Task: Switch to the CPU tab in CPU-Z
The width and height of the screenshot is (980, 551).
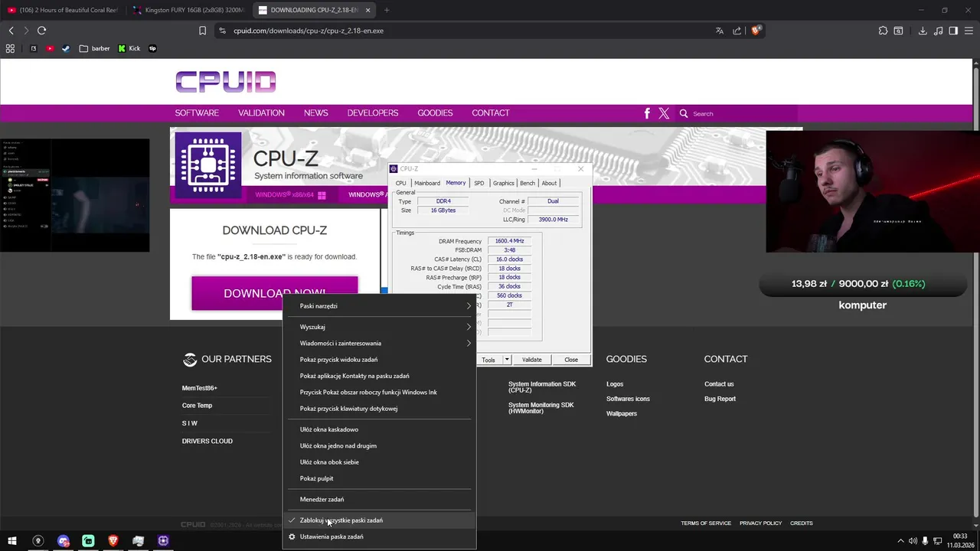Action: pyautogui.click(x=401, y=183)
